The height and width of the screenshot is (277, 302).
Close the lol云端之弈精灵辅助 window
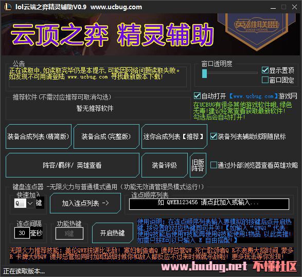tap(294, 7)
